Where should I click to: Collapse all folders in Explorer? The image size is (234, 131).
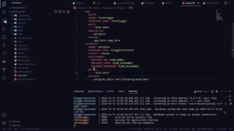click(x=68, y=12)
